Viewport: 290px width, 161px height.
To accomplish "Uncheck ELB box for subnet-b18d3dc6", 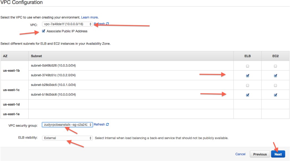I will point(248,95).
